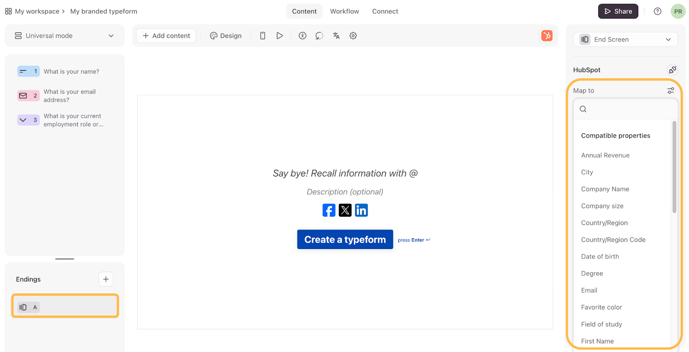Select Company size property

pyautogui.click(x=602, y=206)
